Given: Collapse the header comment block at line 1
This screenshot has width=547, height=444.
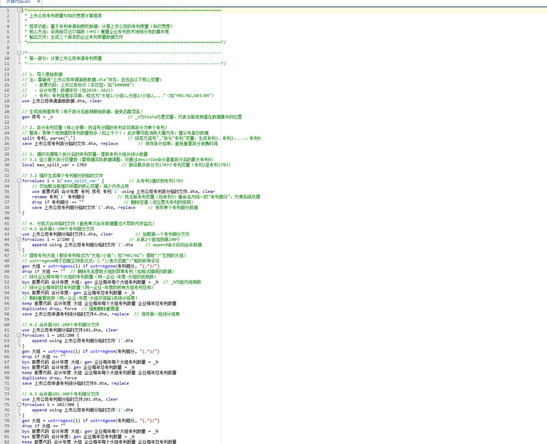Looking at the screenshot, I should coord(19,10).
